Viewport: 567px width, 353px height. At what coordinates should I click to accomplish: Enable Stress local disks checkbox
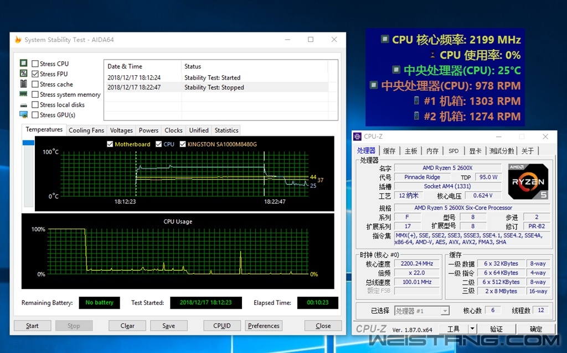35,104
